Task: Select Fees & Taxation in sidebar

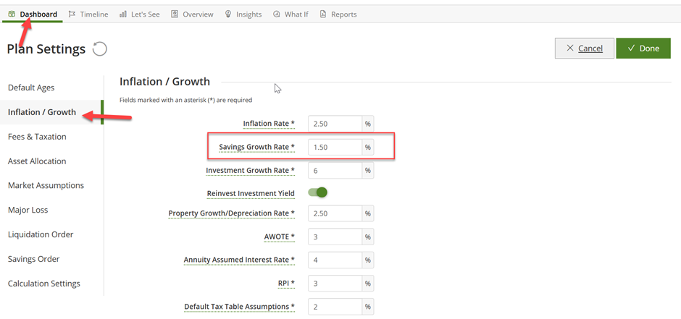Action: coord(37,137)
